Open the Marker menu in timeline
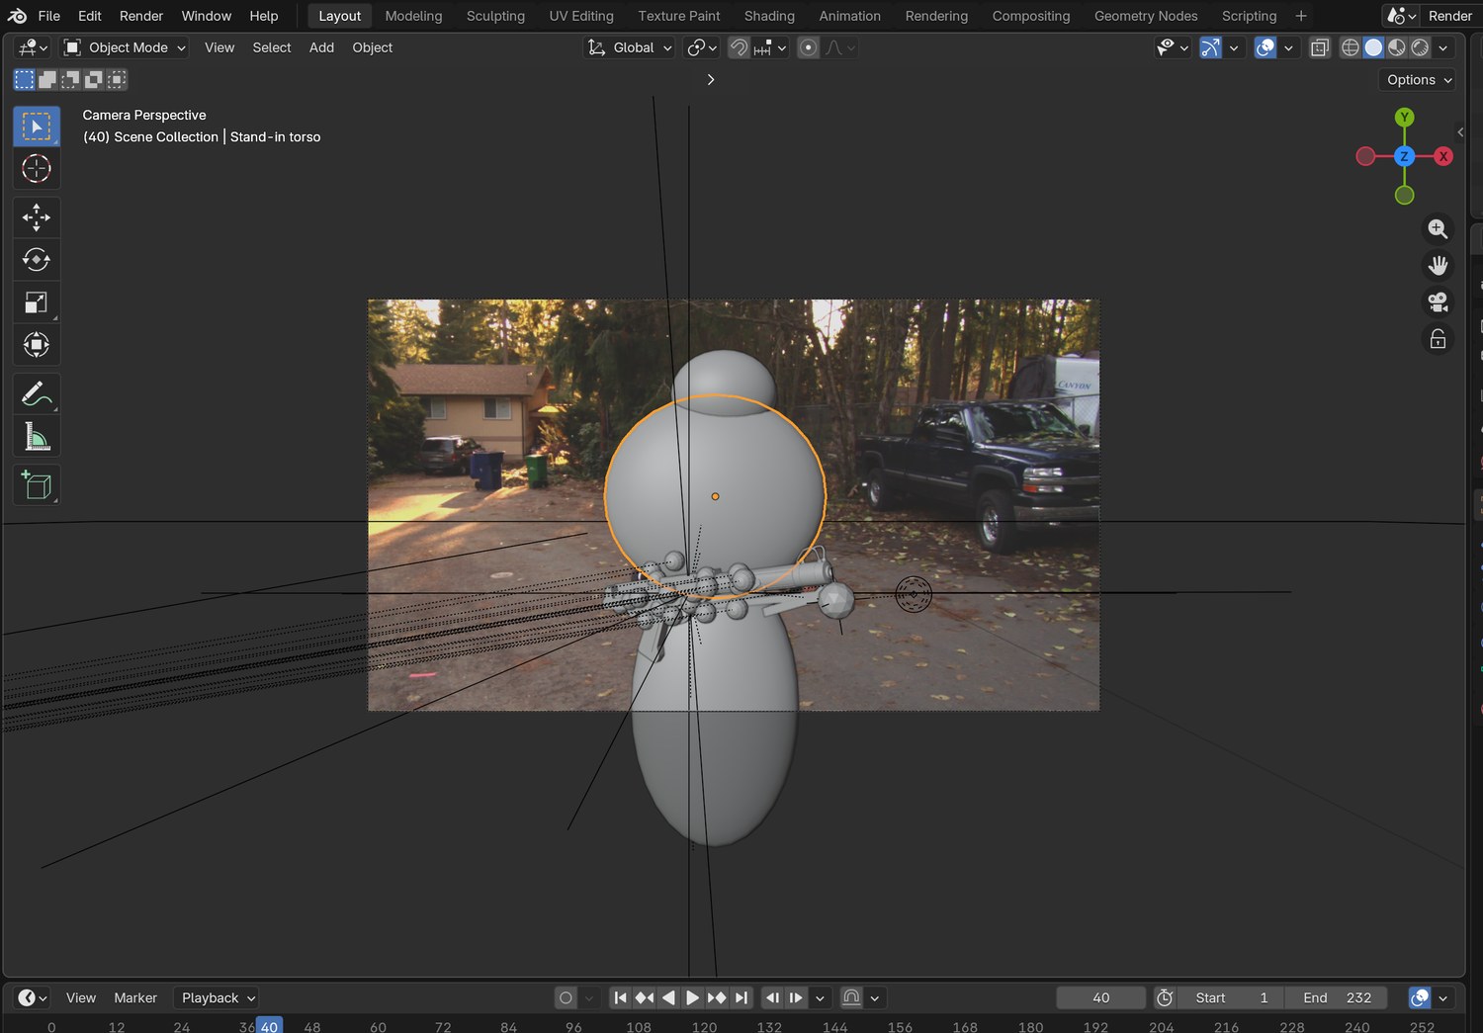Screen dimensions: 1483x1033 click(135, 998)
